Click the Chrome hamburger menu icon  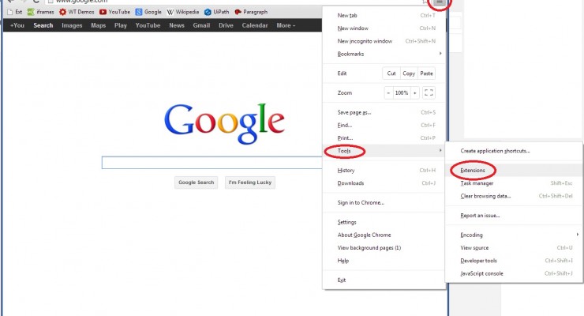(440, 2)
